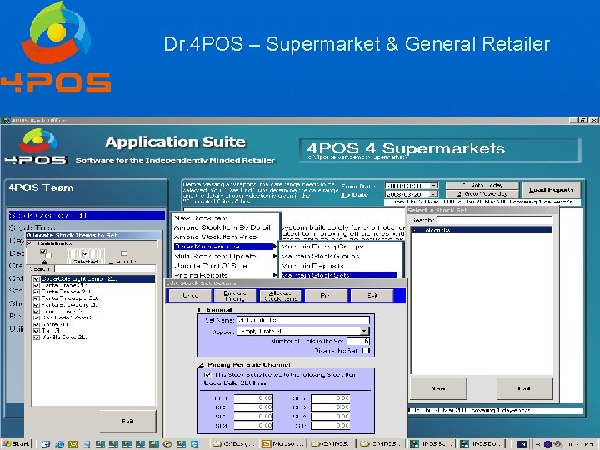Select New Stock Item menu entry
The height and width of the screenshot is (450, 600).
pos(201,217)
